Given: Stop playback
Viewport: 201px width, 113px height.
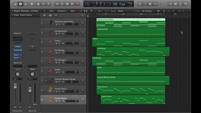Looking at the screenshot, I should point(67,4).
